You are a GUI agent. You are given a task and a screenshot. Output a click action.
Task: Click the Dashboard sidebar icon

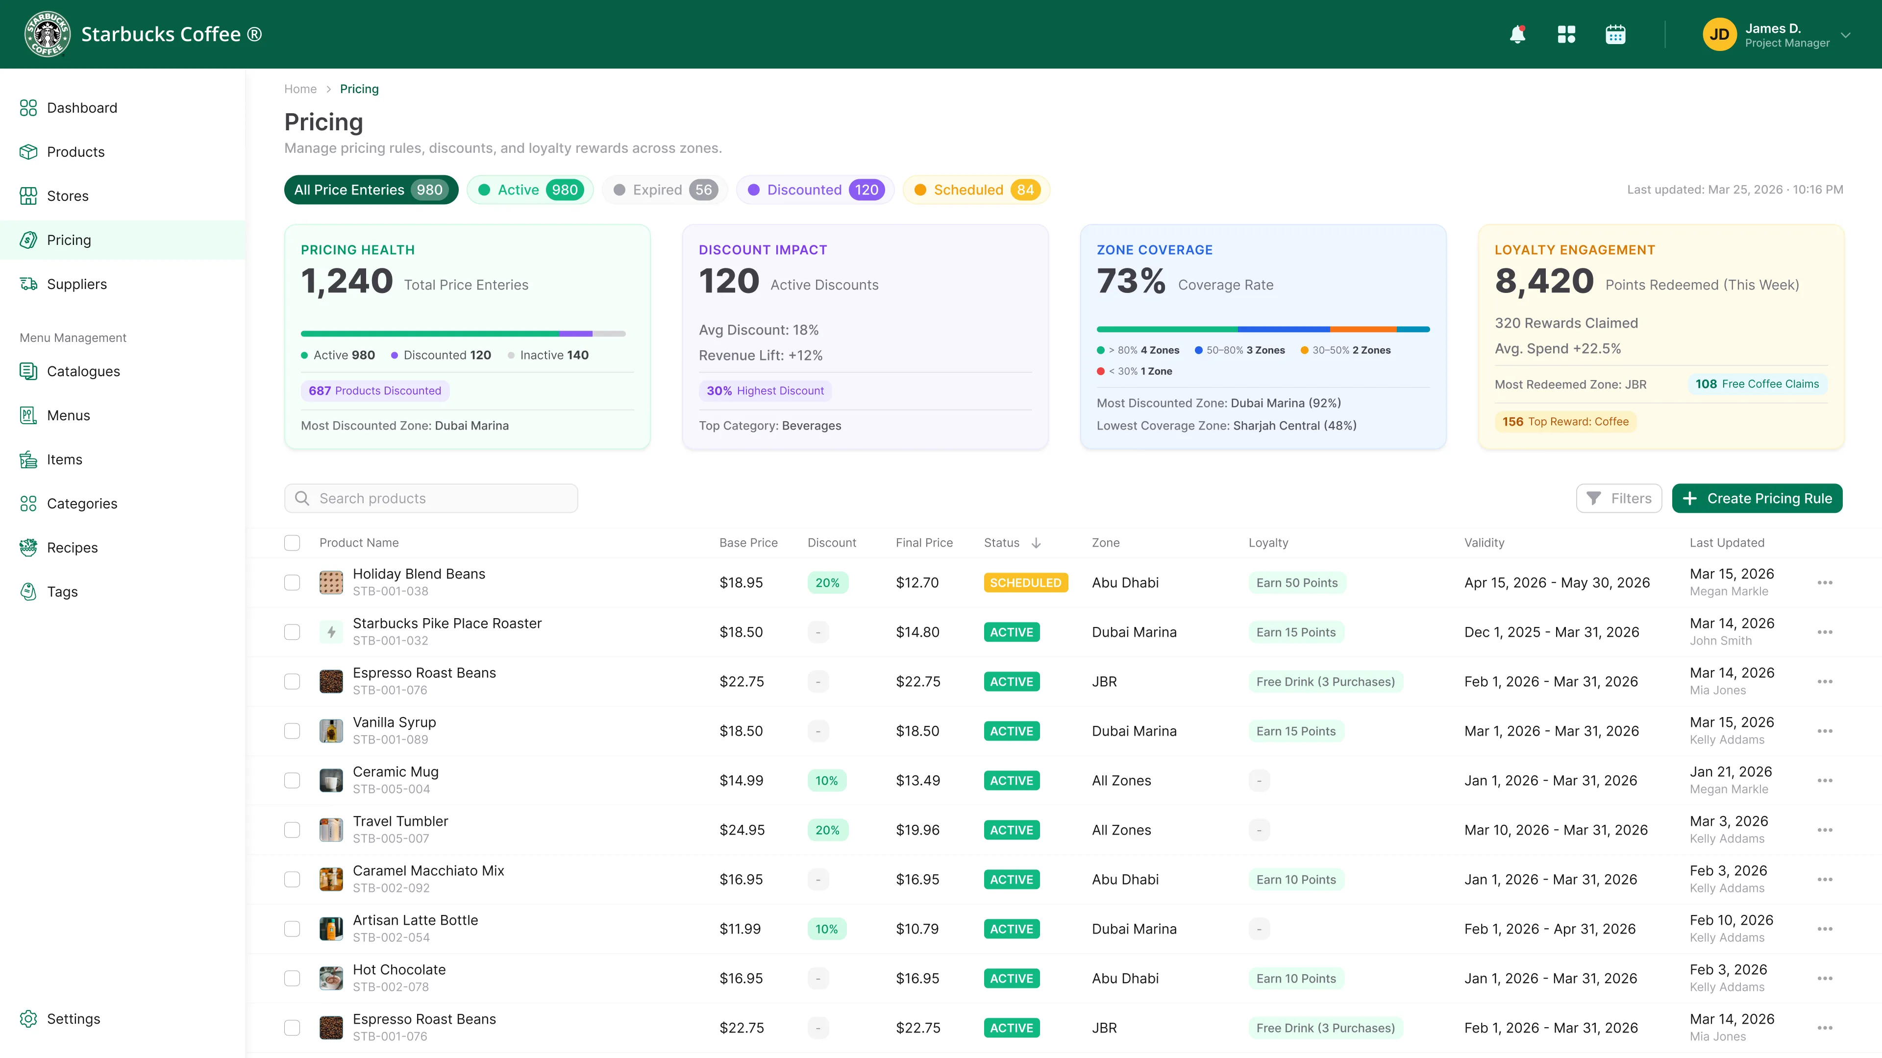click(28, 108)
